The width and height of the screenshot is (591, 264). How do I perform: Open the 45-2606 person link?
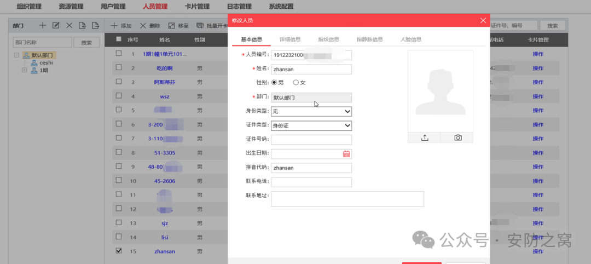[165, 181]
